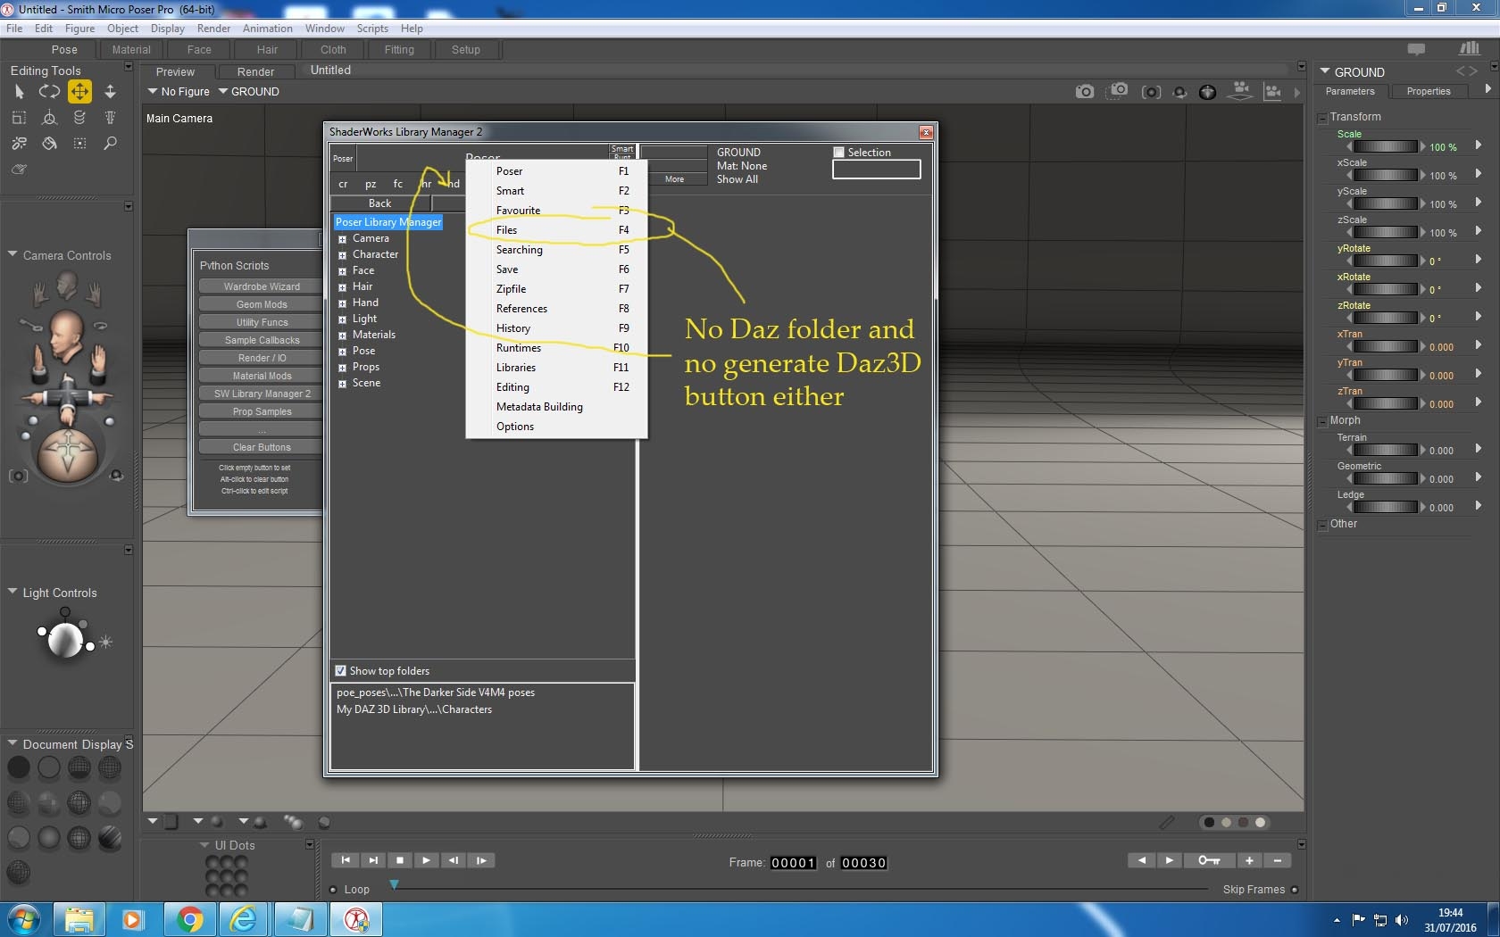Add a key frame with plus button

[1249, 860]
